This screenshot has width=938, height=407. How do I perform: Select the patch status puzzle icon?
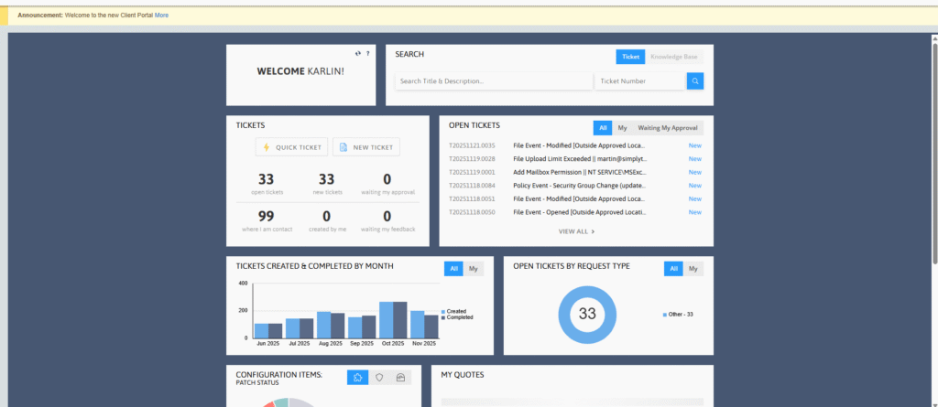coord(358,377)
